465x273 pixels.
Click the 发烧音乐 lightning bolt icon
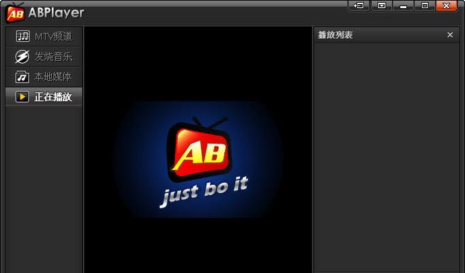[22, 57]
